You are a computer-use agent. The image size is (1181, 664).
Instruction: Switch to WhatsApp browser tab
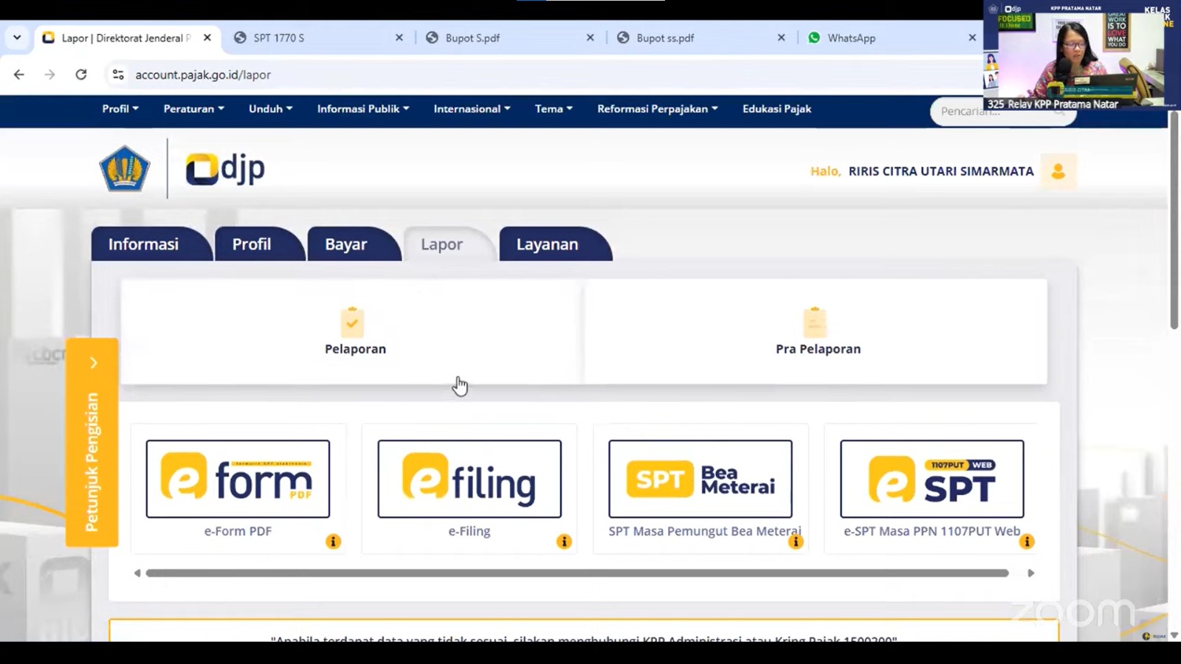[x=851, y=38]
